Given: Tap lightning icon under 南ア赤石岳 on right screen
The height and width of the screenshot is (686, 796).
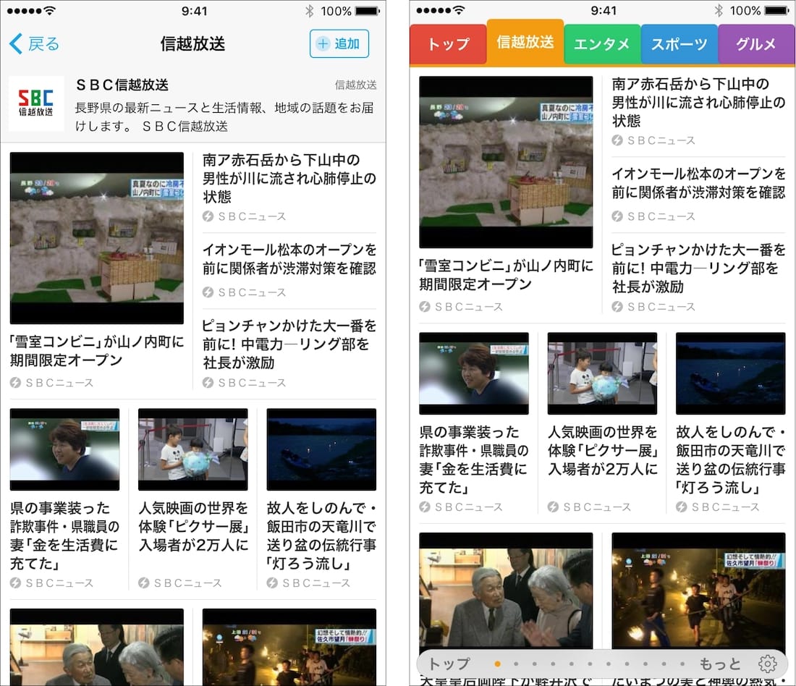Looking at the screenshot, I should coord(617,140).
